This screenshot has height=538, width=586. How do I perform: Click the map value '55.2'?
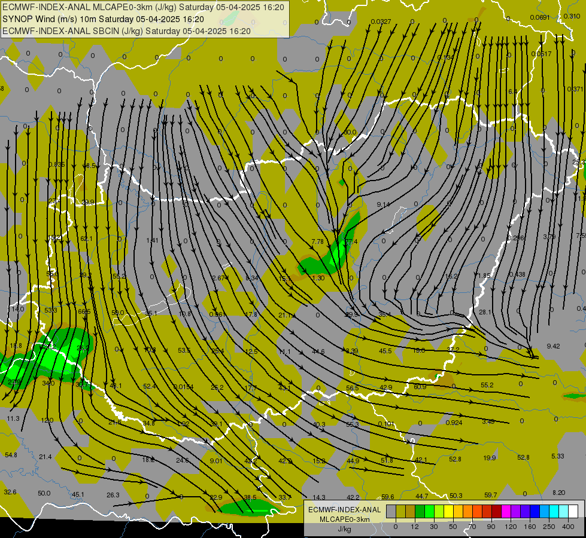coord(487,385)
